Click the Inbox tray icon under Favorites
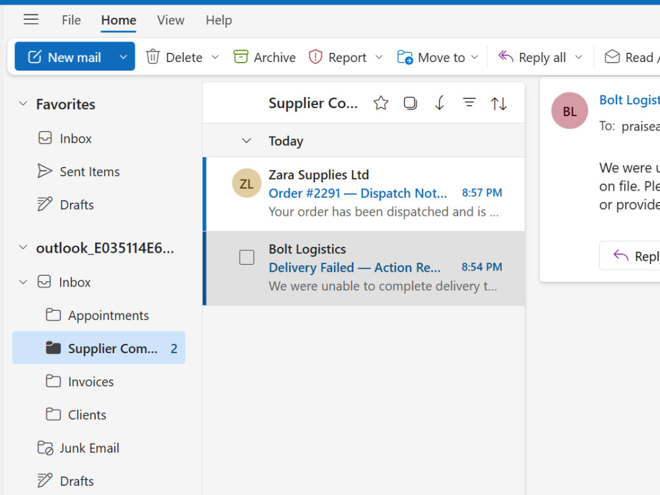 (x=45, y=138)
